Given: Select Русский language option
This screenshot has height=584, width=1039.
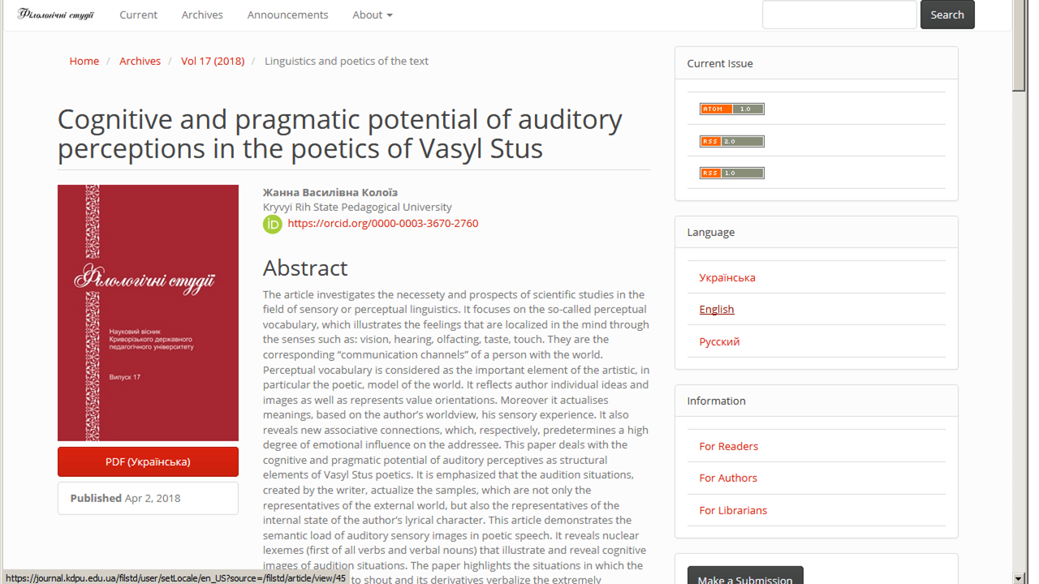Looking at the screenshot, I should 719,341.
